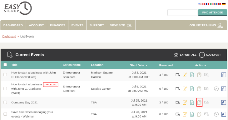The width and height of the screenshot is (228, 120).
Task: Follow the Dashboard breadcrumb link
Action: pos(9,36)
